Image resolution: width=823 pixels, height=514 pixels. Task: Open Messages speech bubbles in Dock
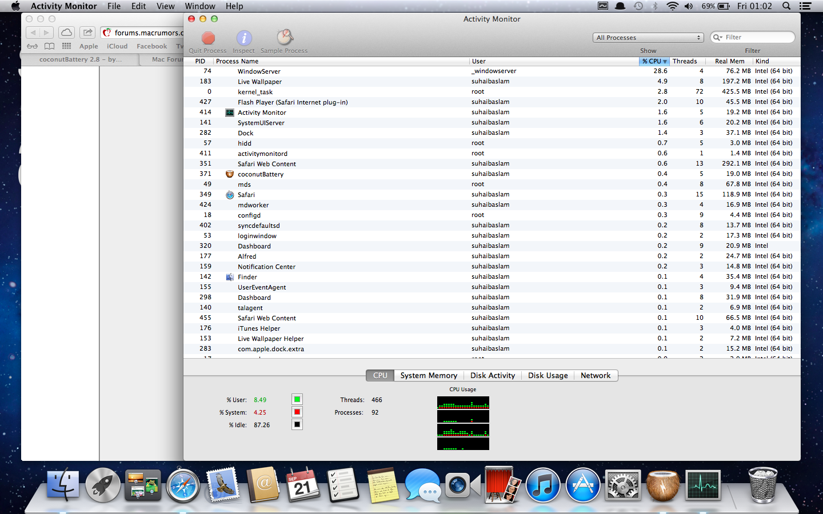point(423,486)
